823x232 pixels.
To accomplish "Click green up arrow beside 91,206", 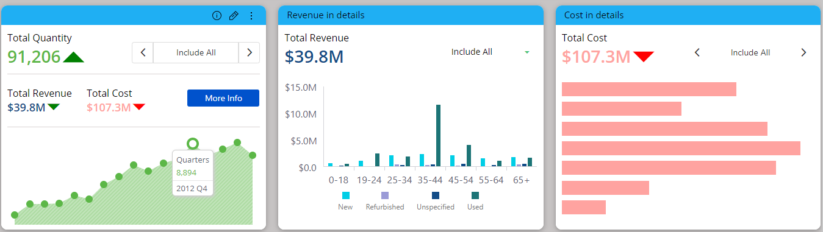I will click(73, 57).
